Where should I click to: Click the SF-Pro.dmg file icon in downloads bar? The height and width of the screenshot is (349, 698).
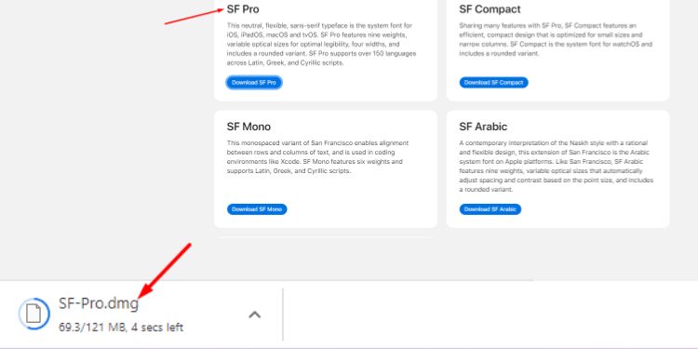[x=34, y=314]
